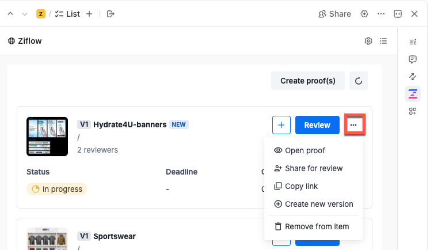The image size is (430, 250).
Task: Click the Hydrate4U-banners proof title
Action: (x=130, y=124)
